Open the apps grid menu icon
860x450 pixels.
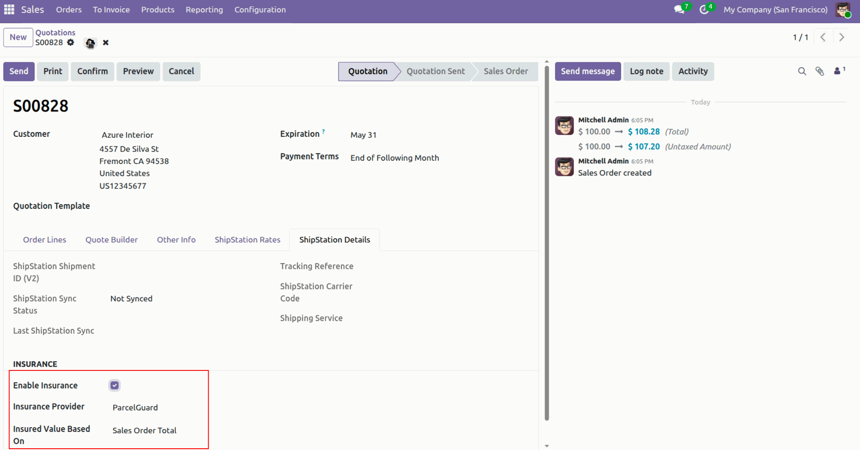click(9, 9)
